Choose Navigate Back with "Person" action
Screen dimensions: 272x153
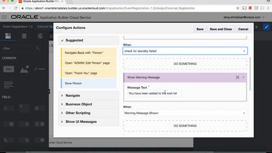(88, 53)
